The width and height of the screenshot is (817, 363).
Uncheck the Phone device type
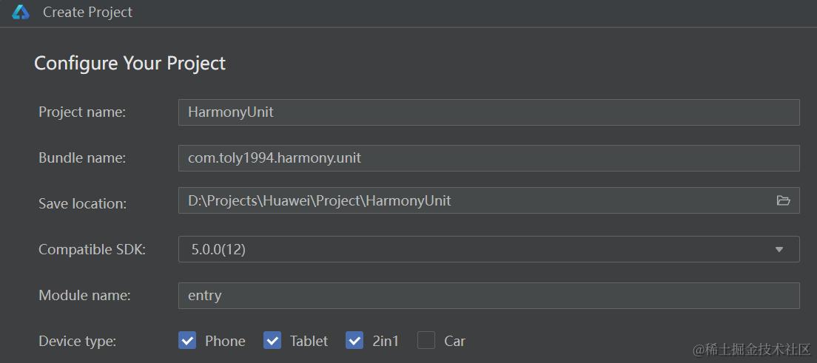coord(187,341)
